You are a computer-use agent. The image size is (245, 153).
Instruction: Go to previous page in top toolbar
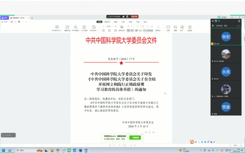click(x=132, y=27)
